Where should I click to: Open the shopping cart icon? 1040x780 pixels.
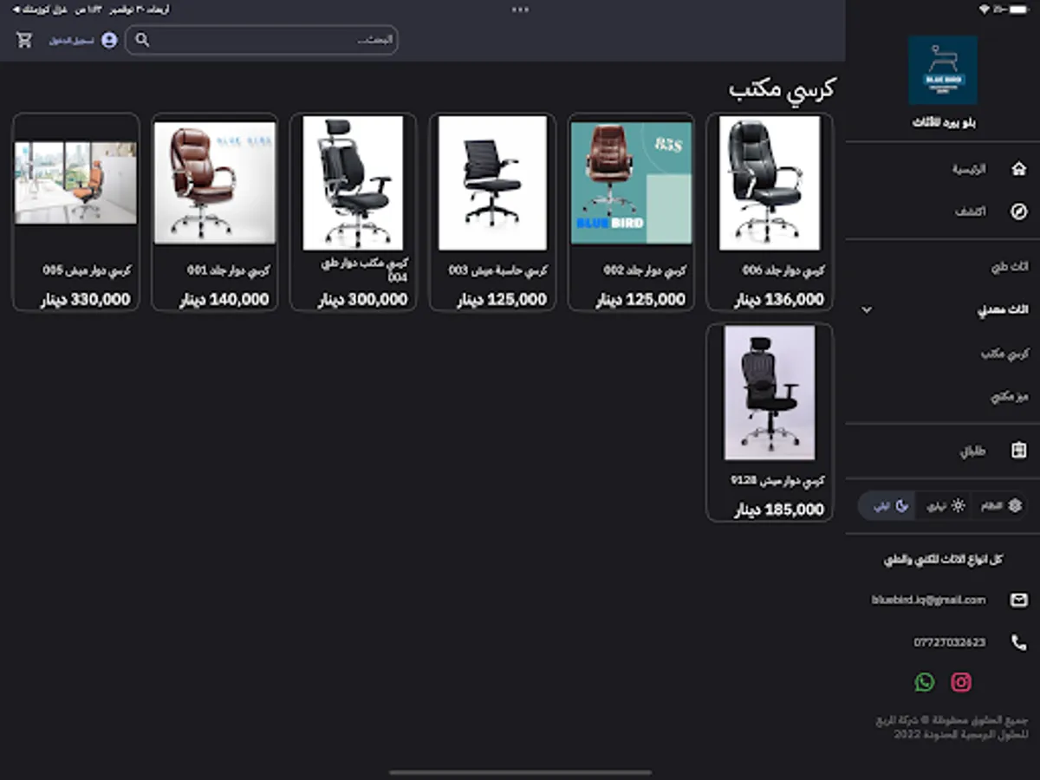24,40
